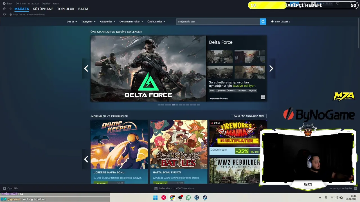Click the page's vertical scrollbar thumb
360x202 pixels.
(x=359, y=33)
